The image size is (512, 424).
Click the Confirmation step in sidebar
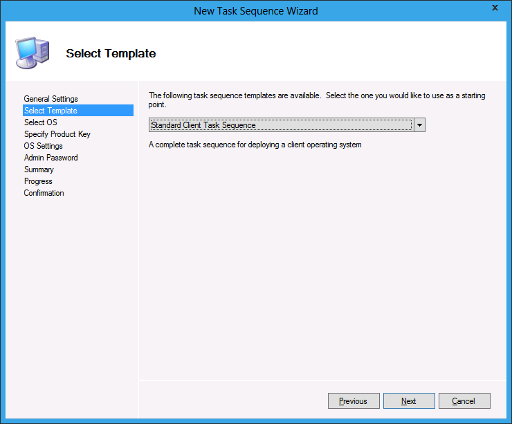click(44, 193)
